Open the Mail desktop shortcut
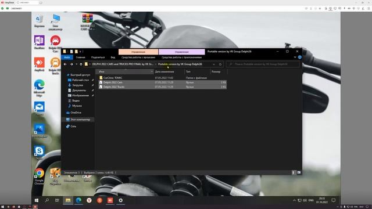This screenshot has width=372, height=209. 39,109
